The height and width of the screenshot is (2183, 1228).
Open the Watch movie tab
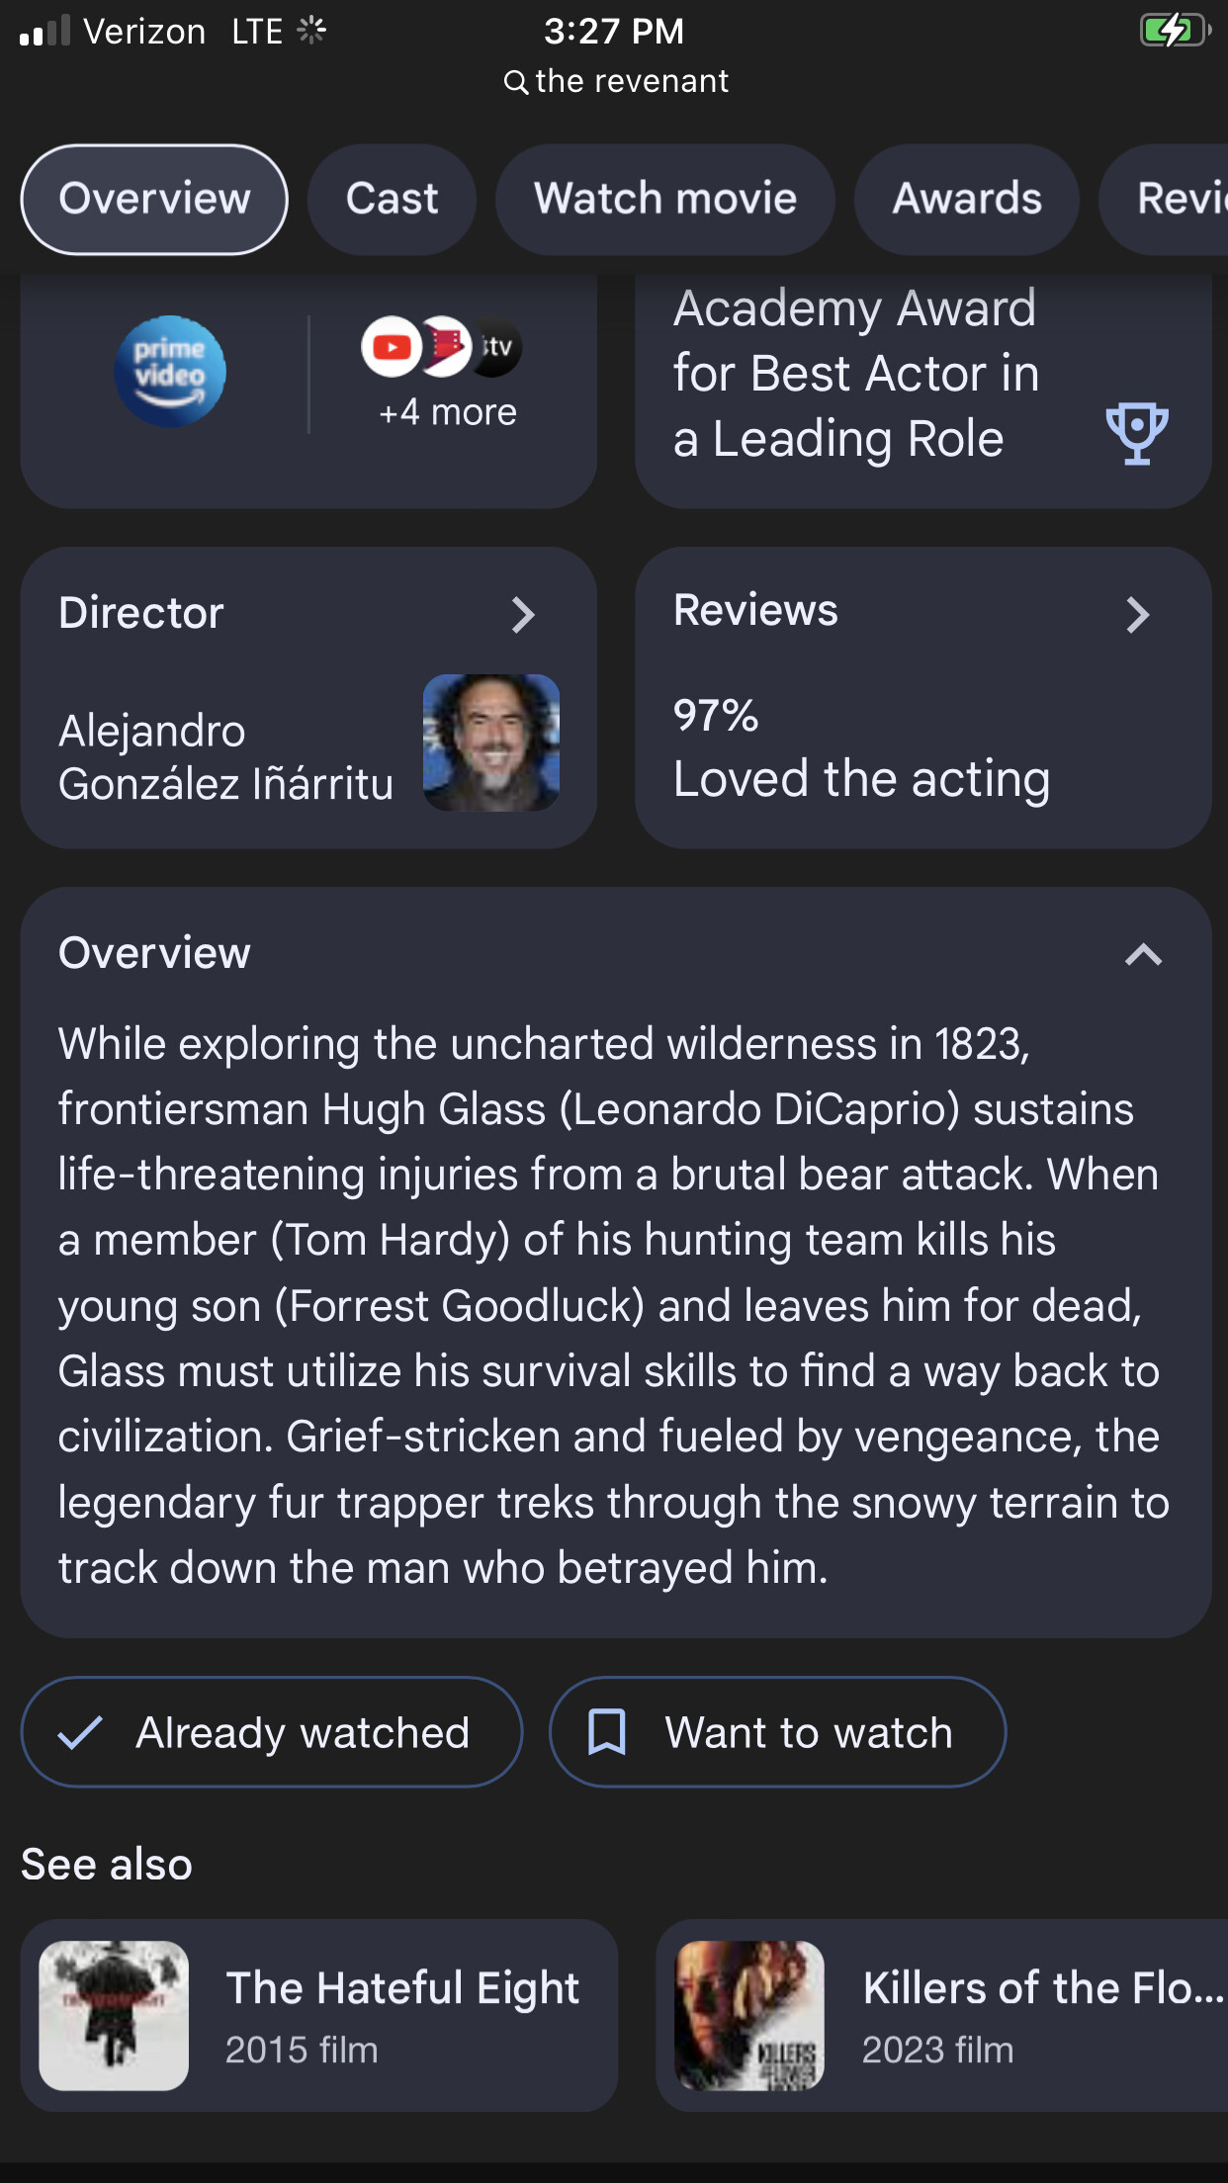(x=664, y=199)
